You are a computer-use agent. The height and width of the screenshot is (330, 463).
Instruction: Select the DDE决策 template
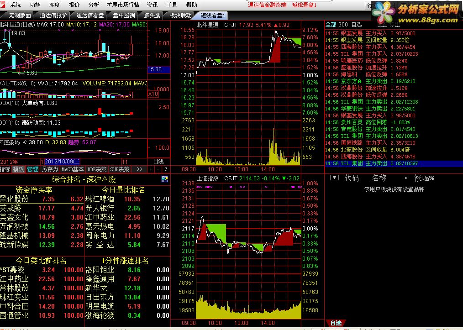tap(97, 169)
